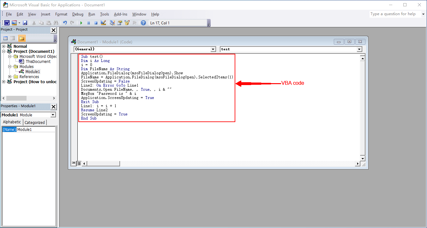Image resolution: width=427 pixels, height=228 pixels.
Task: Select Module1 in project tree
Action: [x=33, y=72]
